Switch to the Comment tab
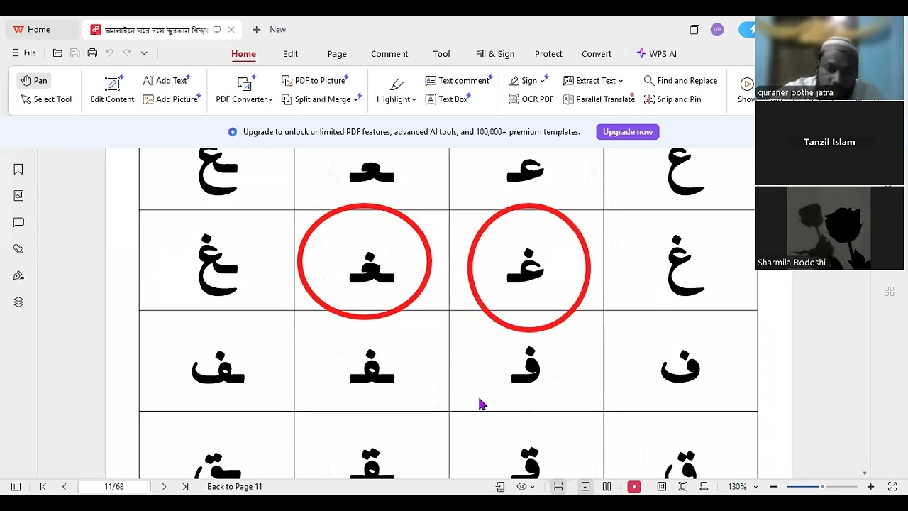 389,54
